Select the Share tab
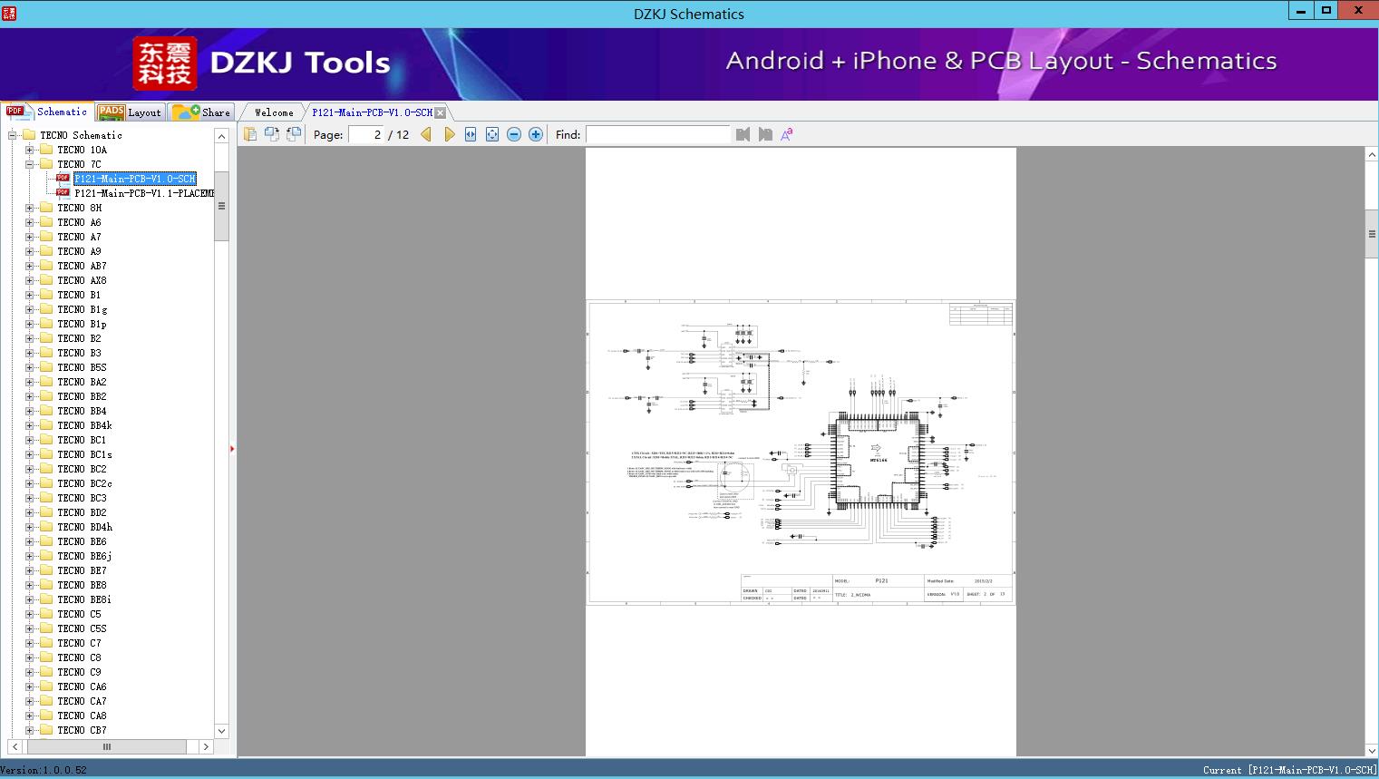 coord(203,112)
